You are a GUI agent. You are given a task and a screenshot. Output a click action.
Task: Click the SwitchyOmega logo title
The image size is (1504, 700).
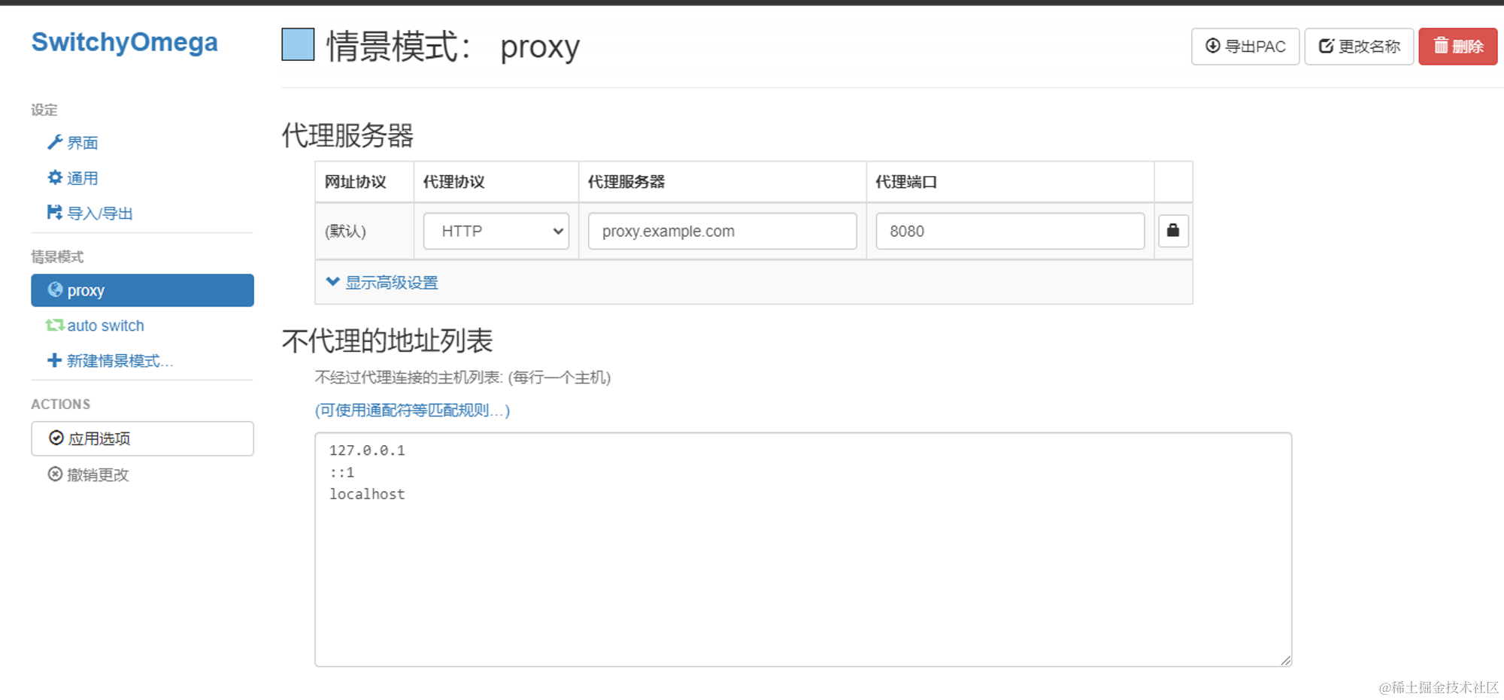click(x=125, y=42)
